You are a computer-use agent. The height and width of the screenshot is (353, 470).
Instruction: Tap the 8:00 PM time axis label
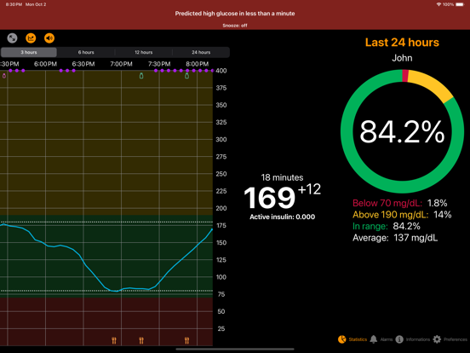pyautogui.click(x=197, y=64)
